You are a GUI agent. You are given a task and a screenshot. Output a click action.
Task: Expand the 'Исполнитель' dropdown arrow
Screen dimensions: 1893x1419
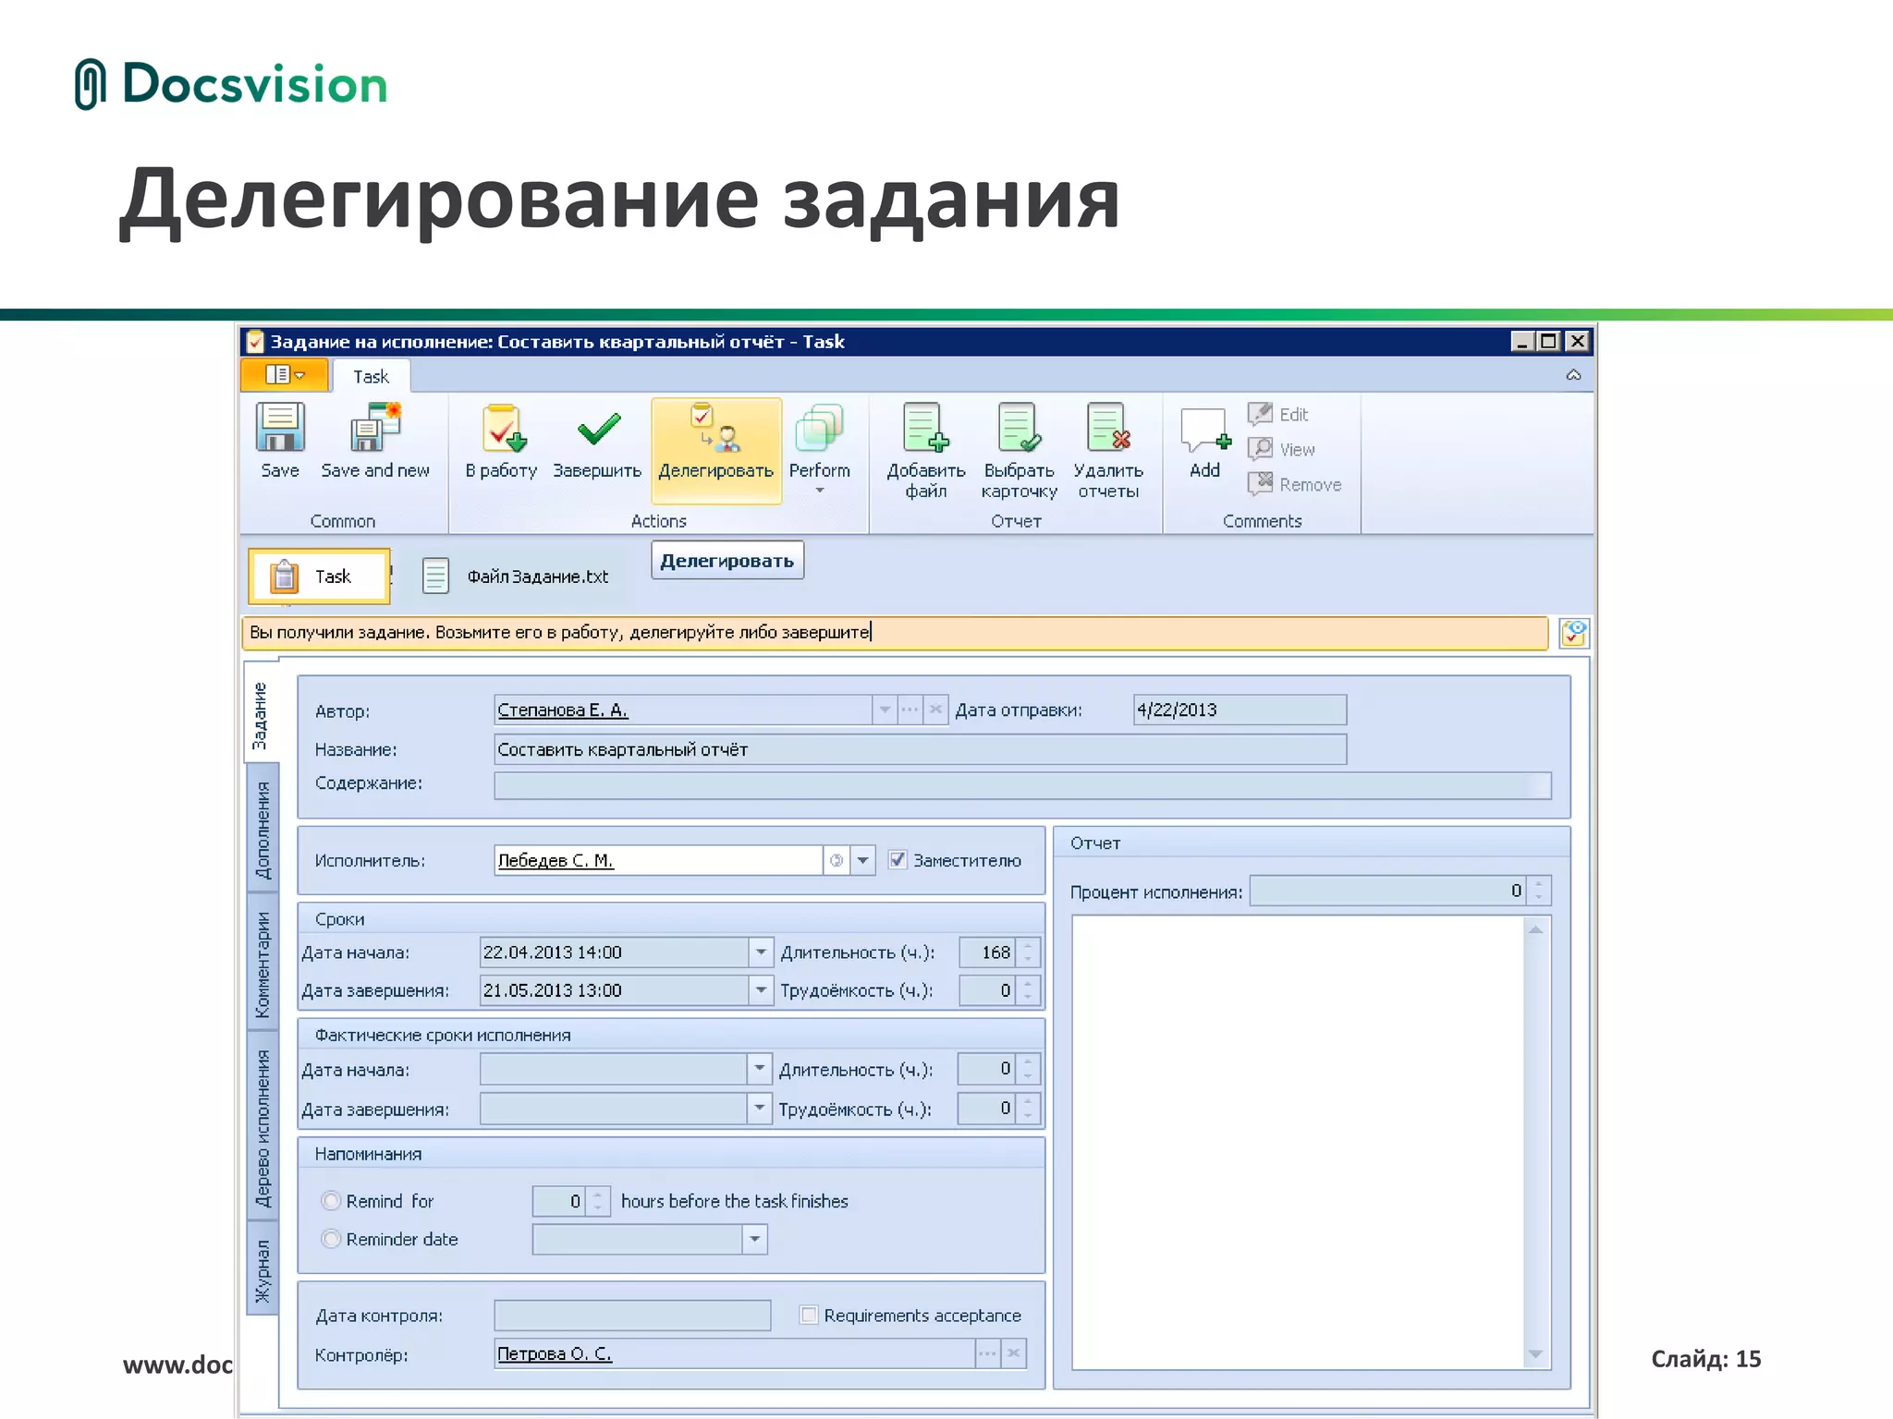click(862, 860)
